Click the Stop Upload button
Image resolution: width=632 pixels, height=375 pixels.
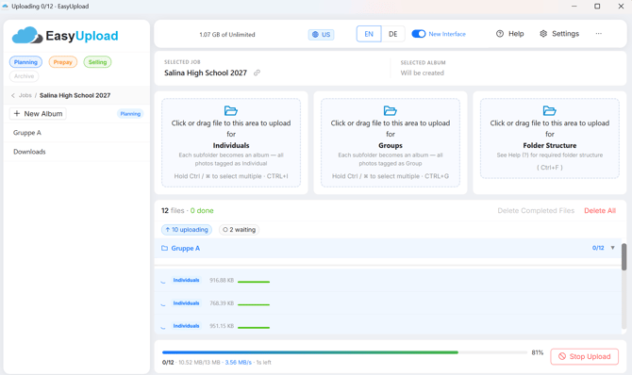(x=585, y=356)
